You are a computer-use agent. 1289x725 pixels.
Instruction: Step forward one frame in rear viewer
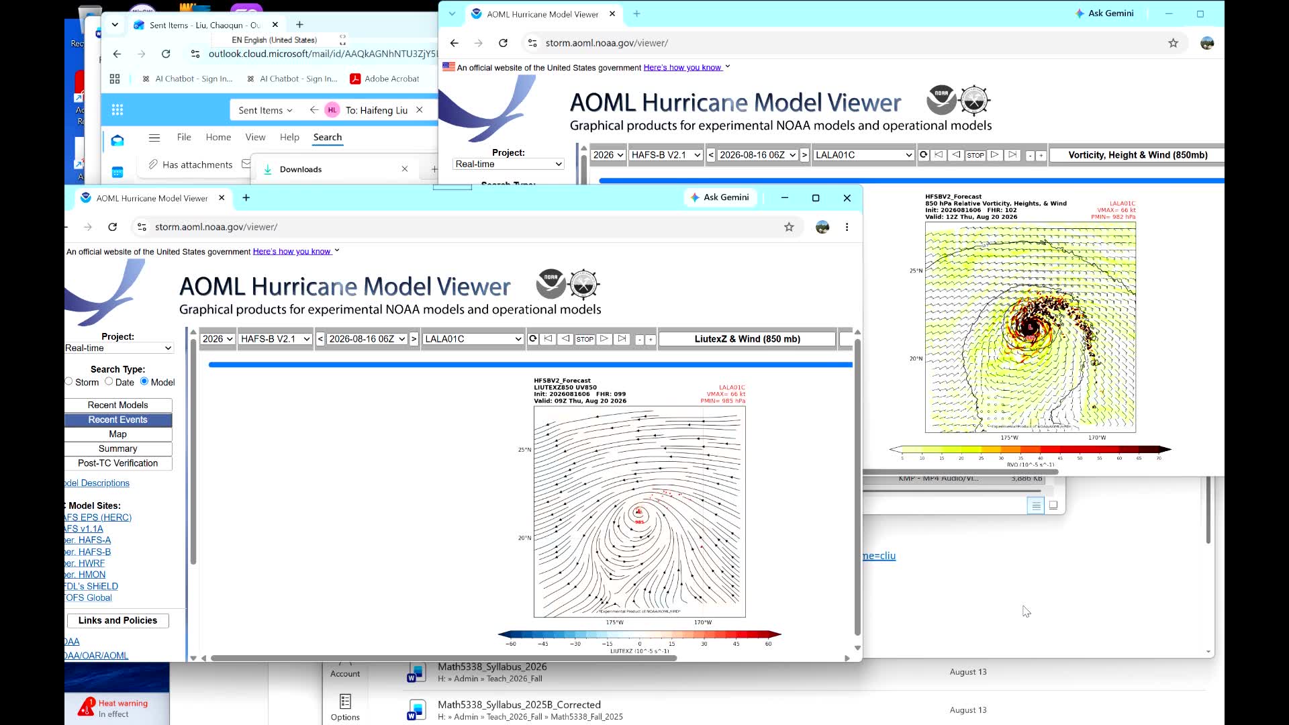(995, 155)
